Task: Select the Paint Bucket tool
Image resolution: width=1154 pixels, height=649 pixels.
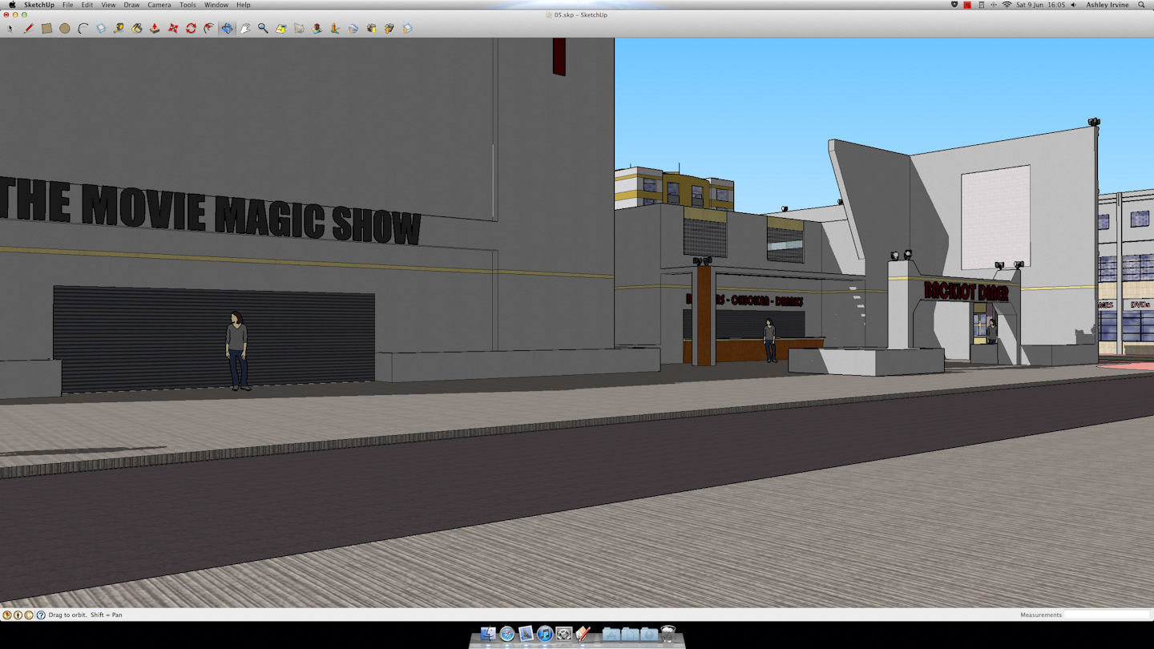Action: point(137,28)
